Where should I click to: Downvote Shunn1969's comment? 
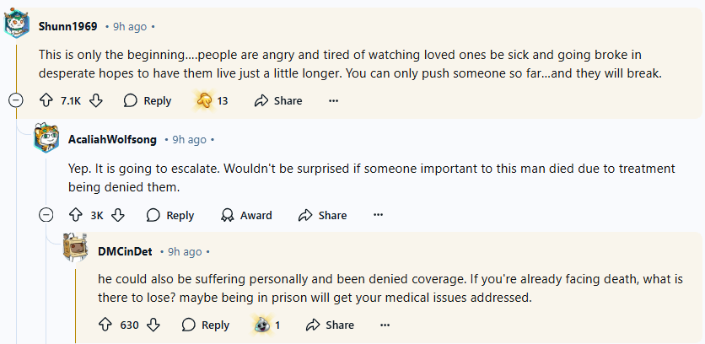[x=96, y=100]
